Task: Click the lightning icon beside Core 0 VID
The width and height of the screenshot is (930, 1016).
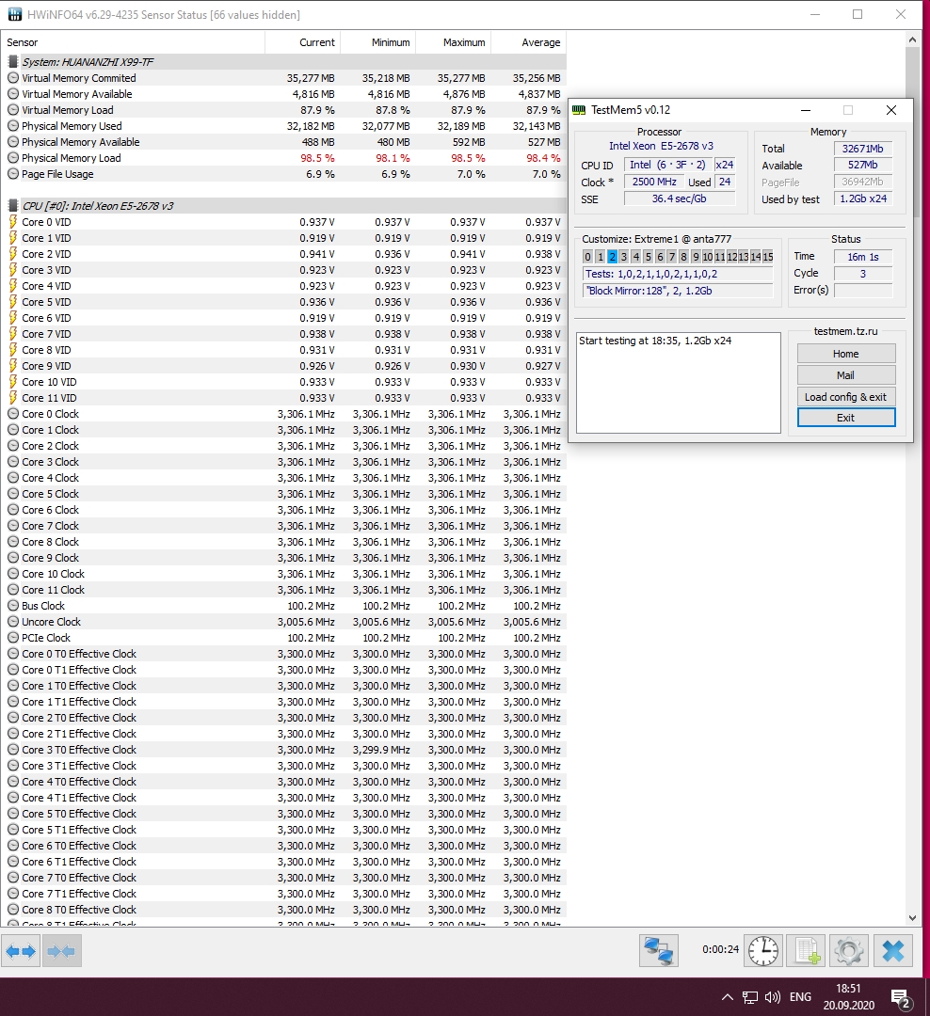Action: click(x=13, y=222)
